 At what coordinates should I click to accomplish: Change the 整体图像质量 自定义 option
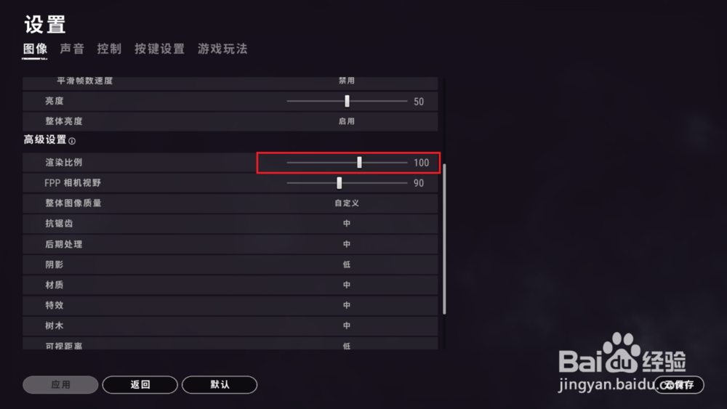click(x=347, y=203)
